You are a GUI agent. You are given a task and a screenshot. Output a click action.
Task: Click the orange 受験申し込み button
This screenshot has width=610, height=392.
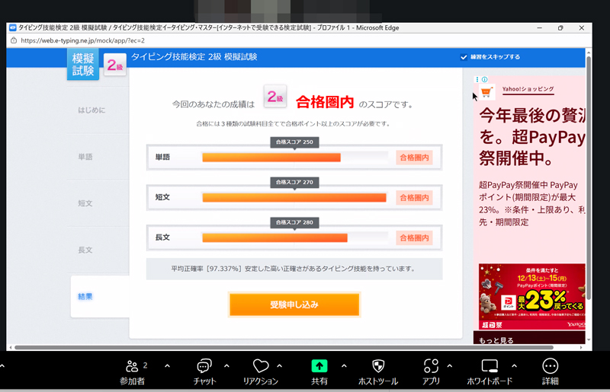294,304
